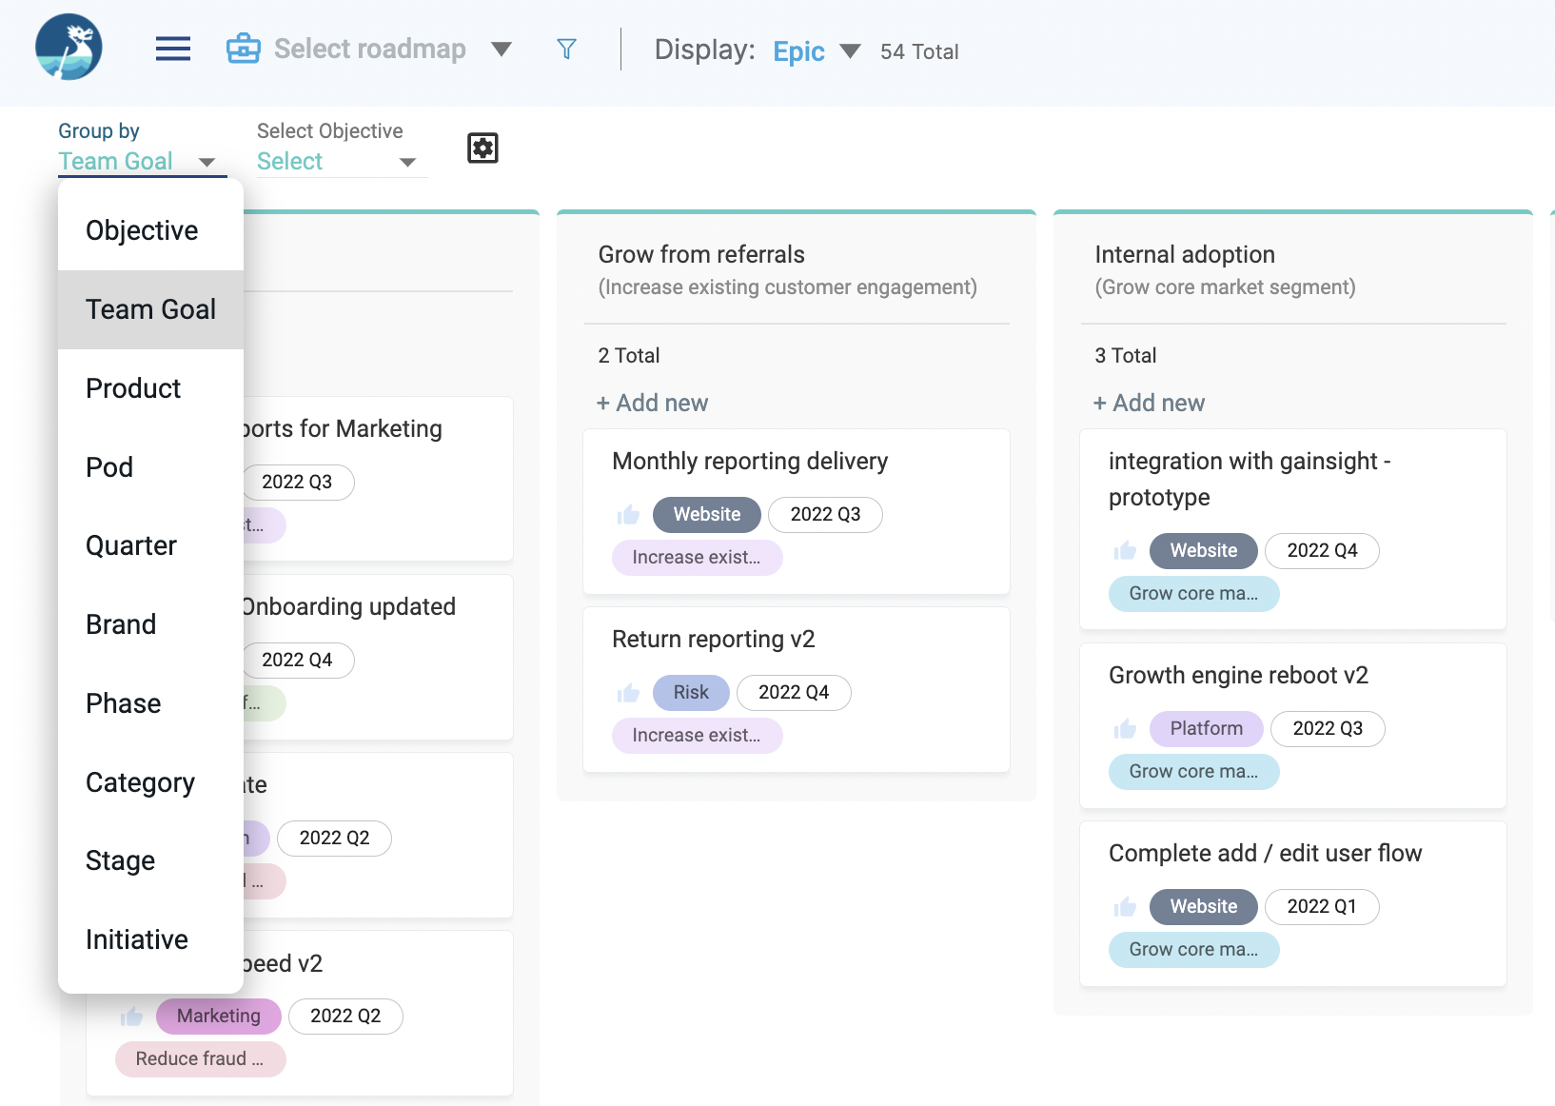Like the Monthly reporting delivery card
The width and height of the screenshot is (1555, 1106).
pos(628,515)
